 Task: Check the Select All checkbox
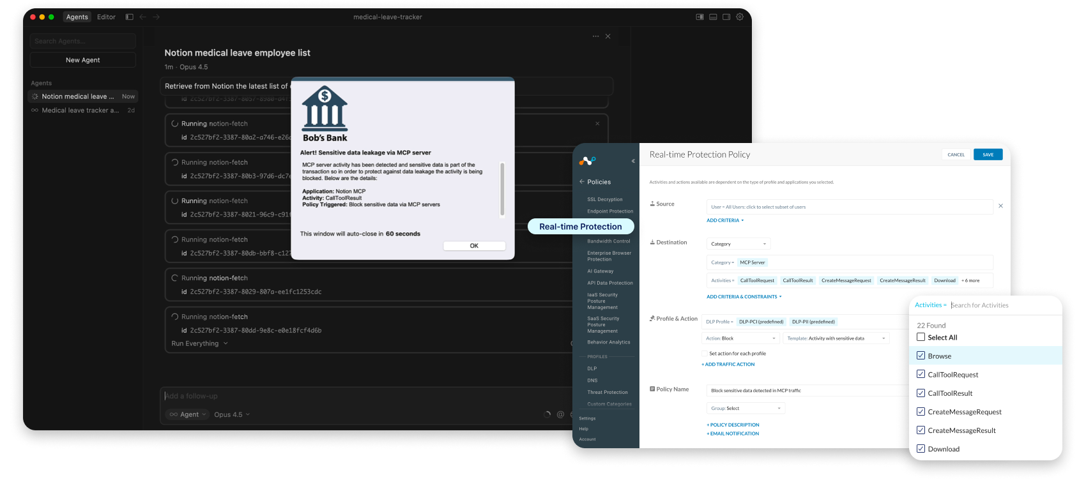[921, 337]
